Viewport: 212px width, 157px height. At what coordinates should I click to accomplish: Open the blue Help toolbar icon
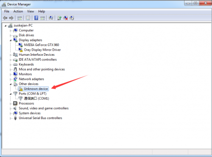[x=36, y=18]
